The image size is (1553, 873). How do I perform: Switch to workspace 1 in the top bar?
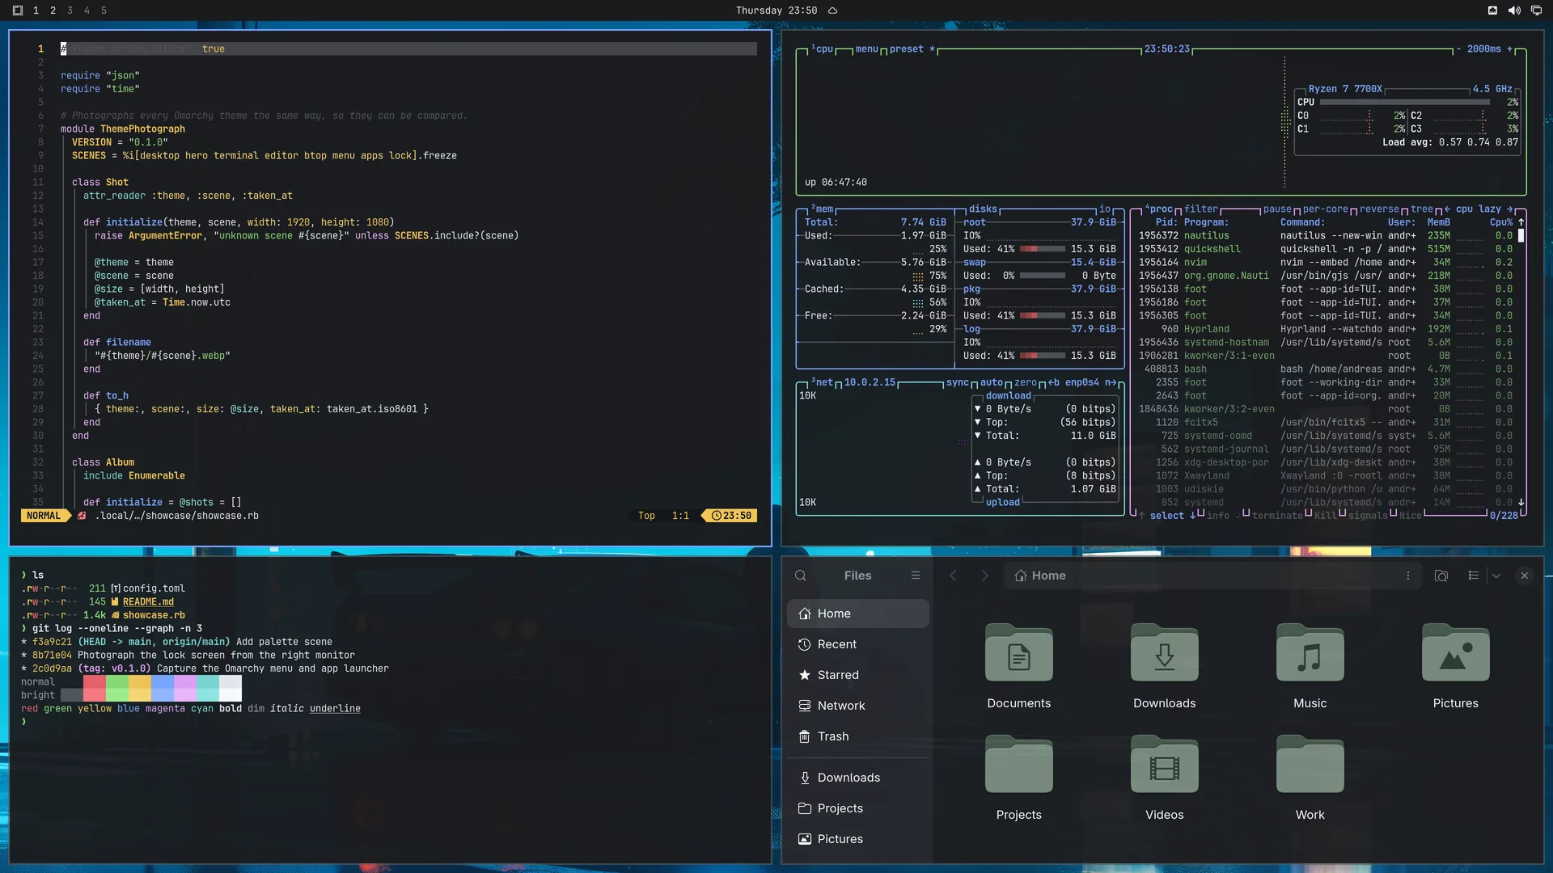coord(36,11)
